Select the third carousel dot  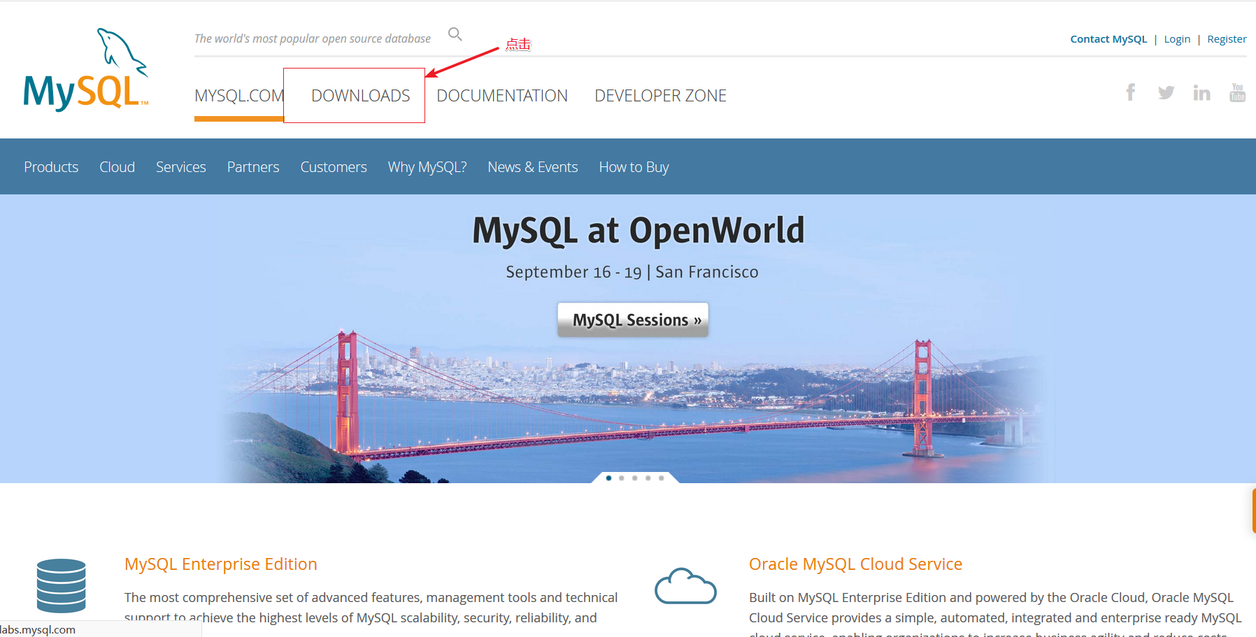point(635,478)
